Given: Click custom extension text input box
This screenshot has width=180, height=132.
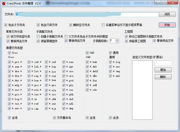Looking at the screenshot, I should [163, 63].
